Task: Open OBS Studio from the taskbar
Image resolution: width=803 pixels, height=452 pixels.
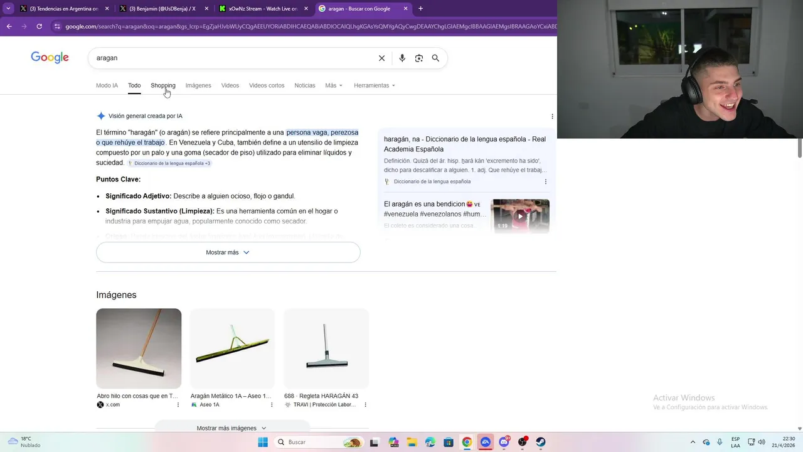Action: (523, 442)
